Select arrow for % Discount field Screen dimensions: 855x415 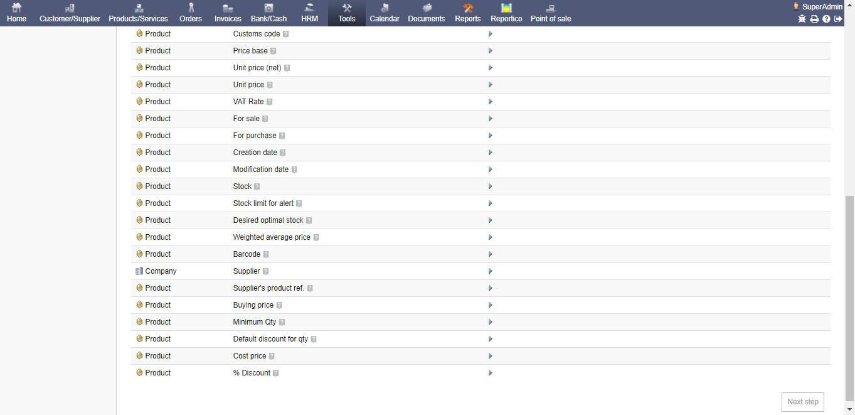[x=491, y=373]
